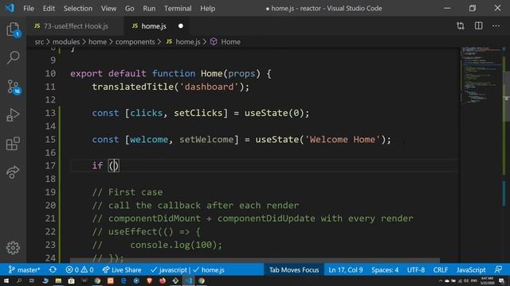Click the Open Changes compare icon
This screenshot has width=510, height=286.
coord(461,26)
